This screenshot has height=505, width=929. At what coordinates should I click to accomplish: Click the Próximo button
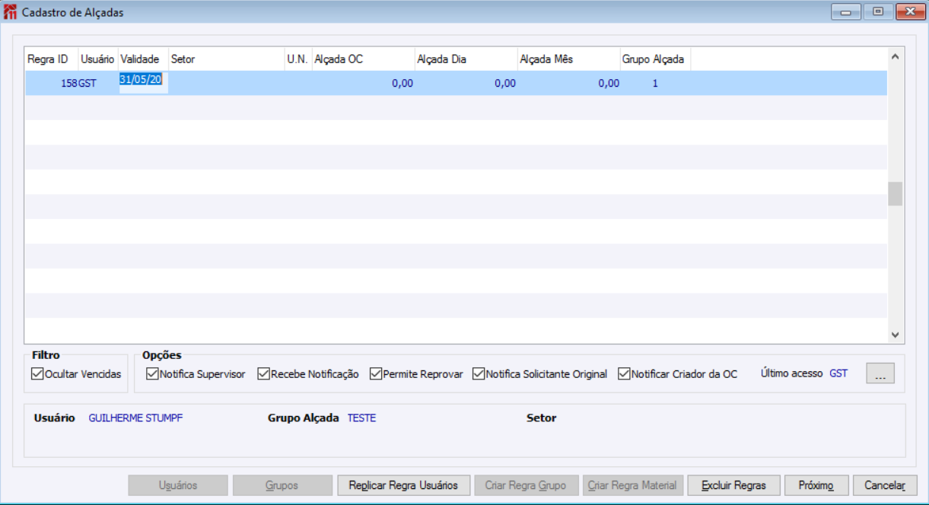point(817,485)
